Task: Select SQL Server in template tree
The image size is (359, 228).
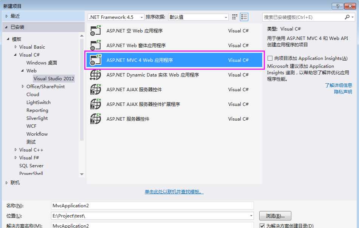Action: pyautogui.click(x=31, y=166)
